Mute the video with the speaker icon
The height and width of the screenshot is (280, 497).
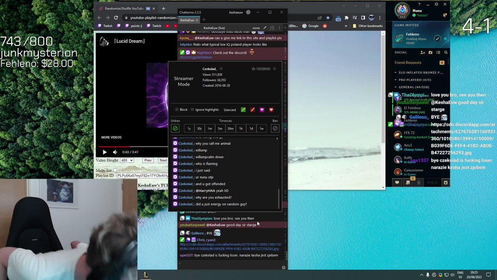pos(115,152)
